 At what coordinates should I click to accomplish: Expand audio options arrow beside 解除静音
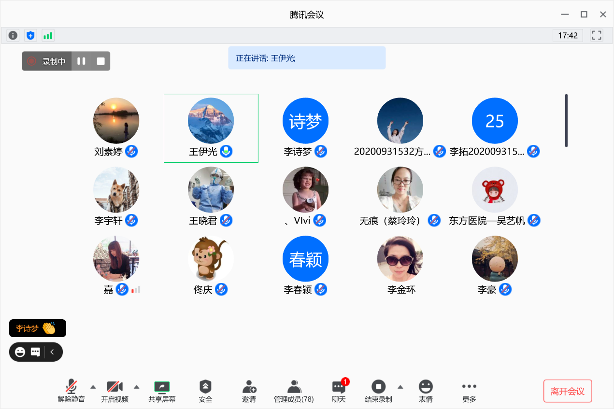(x=93, y=387)
